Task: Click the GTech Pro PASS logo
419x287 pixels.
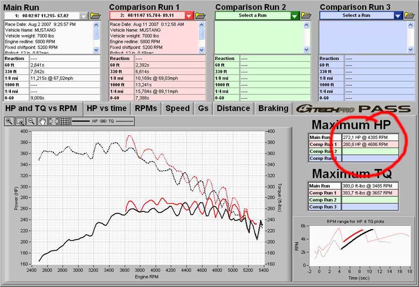Action: (353, 109)
